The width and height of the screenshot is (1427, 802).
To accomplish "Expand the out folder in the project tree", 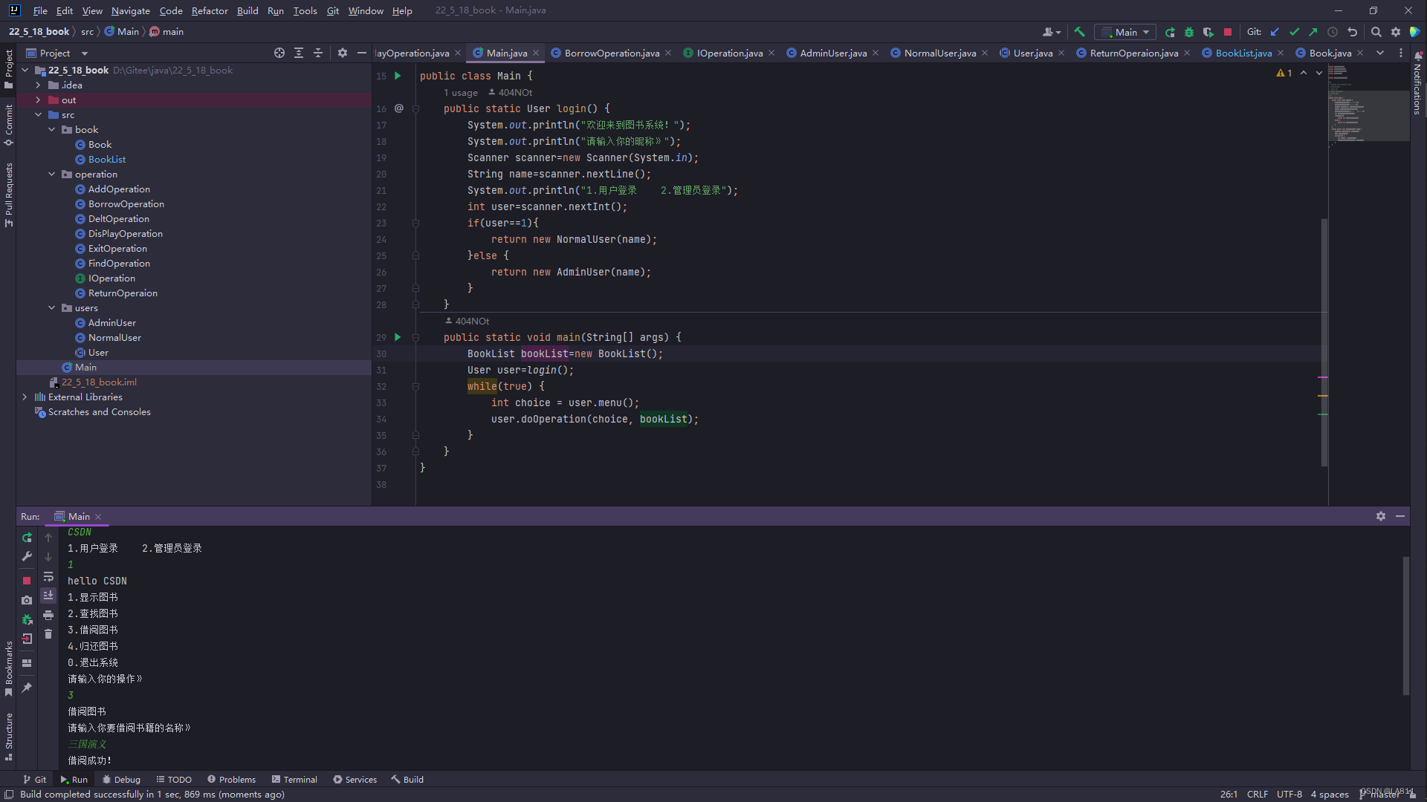I will [38, 100].
